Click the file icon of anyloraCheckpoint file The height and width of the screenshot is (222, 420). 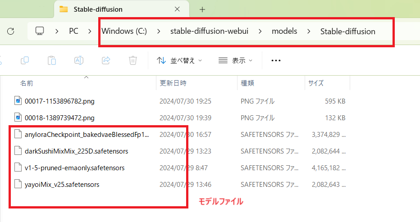[x=18, y=134]
